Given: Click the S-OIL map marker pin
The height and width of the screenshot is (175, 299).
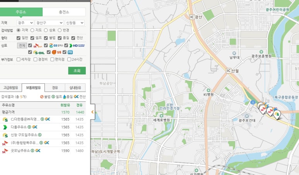Looking at the screenshot, I should [277, 115].
